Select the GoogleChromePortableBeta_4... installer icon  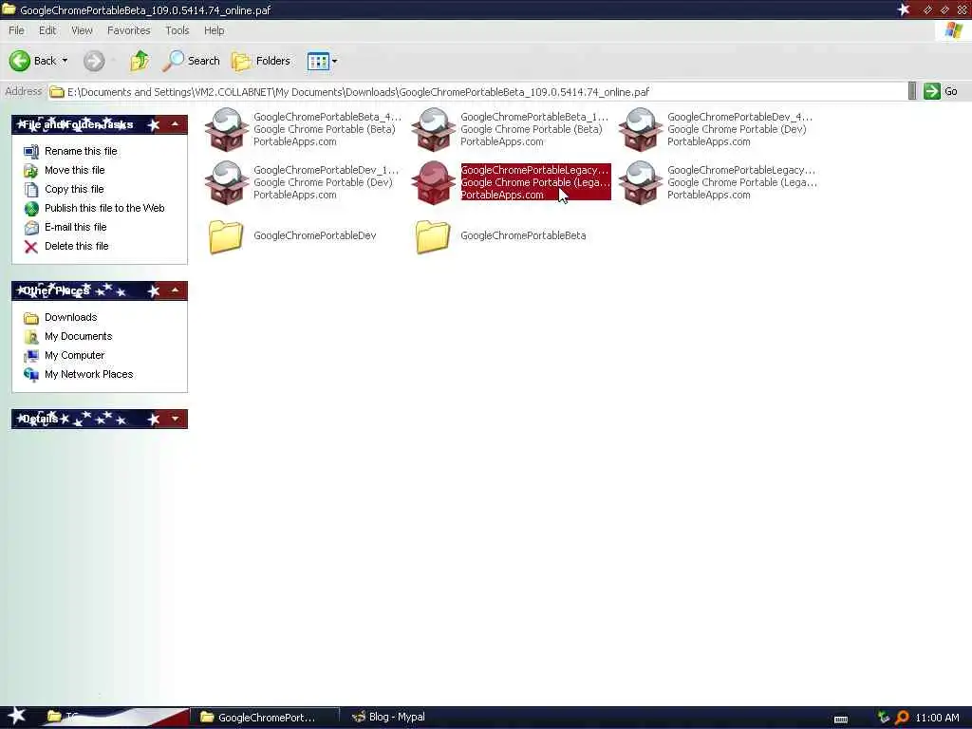(227, 129)
